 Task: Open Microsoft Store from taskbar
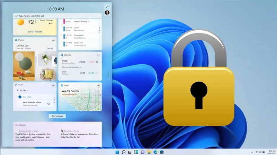[162, 152]
